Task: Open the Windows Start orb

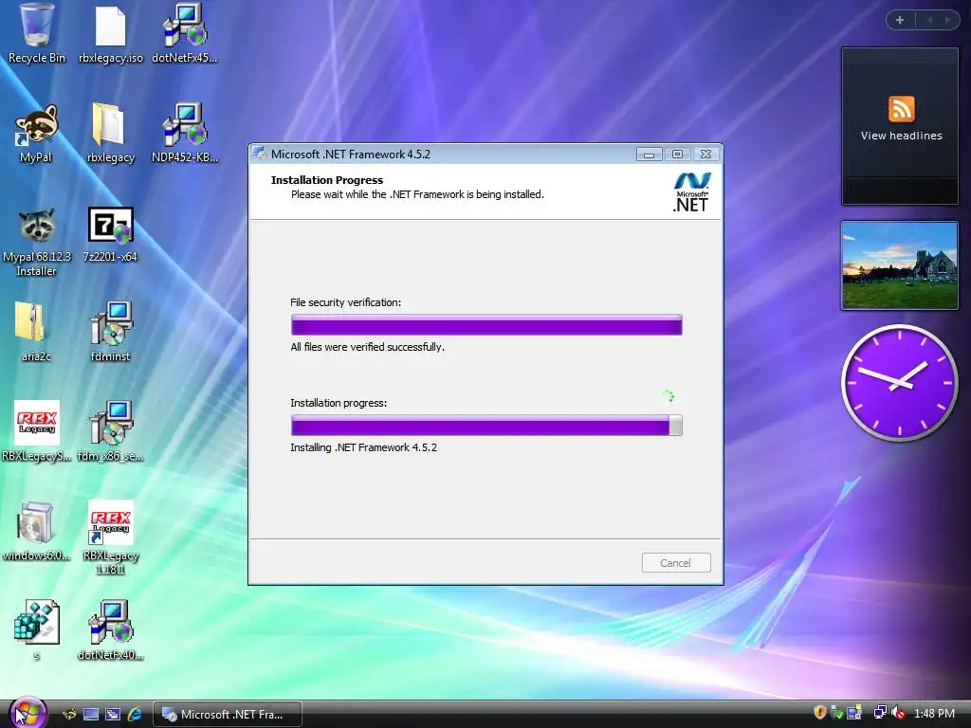Action: [27, 713]
